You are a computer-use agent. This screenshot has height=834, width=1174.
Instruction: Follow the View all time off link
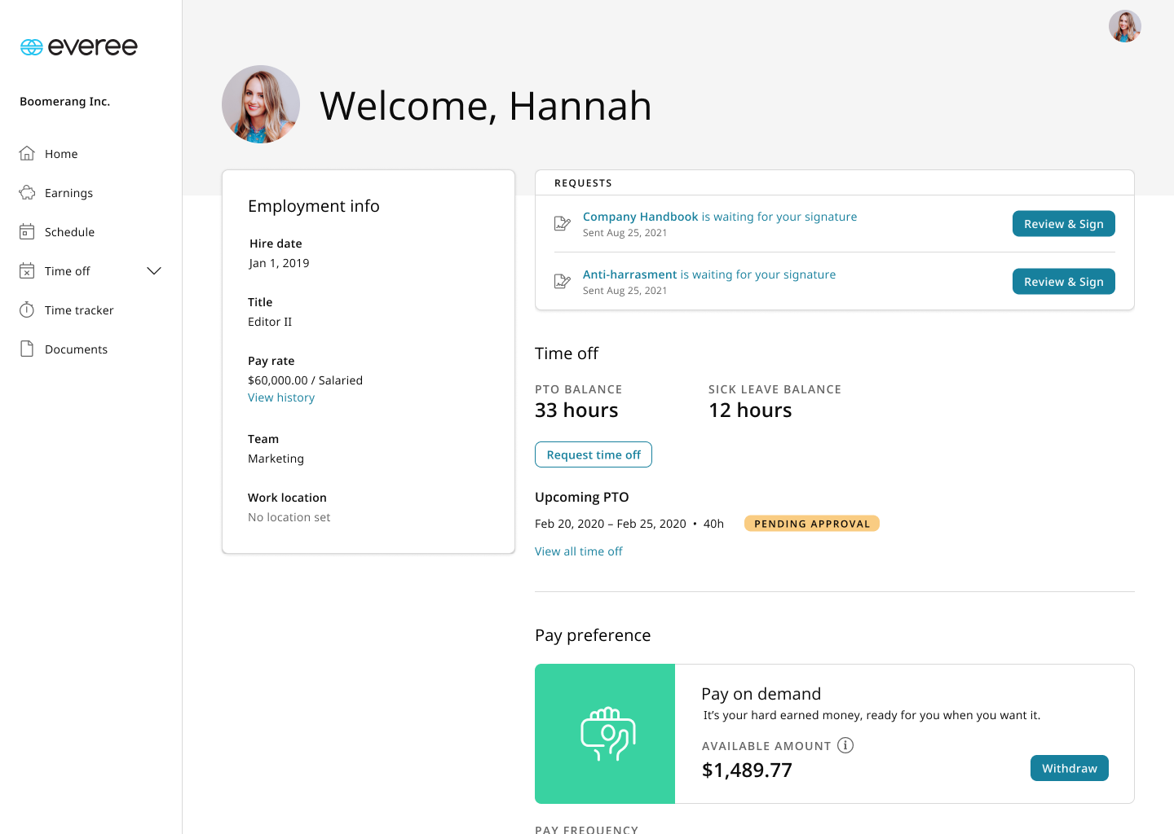pos(578,551)
